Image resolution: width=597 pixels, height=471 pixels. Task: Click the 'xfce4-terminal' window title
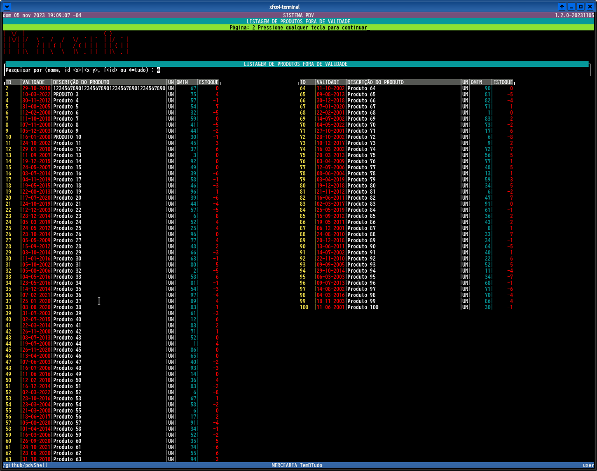point(284,7)
